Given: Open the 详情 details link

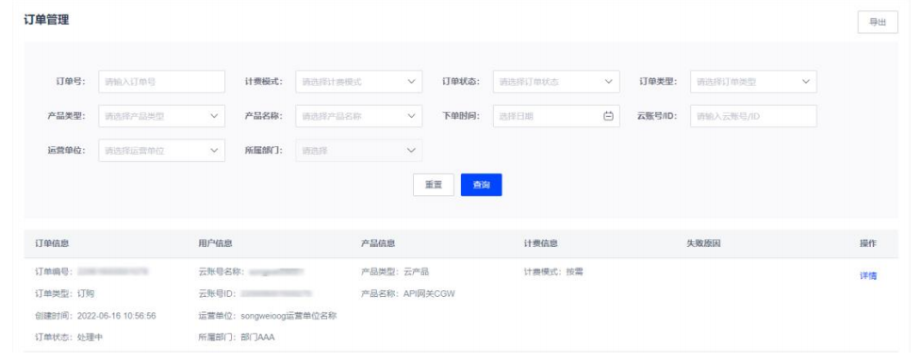Looking at the screenshot, I should 868,275.
